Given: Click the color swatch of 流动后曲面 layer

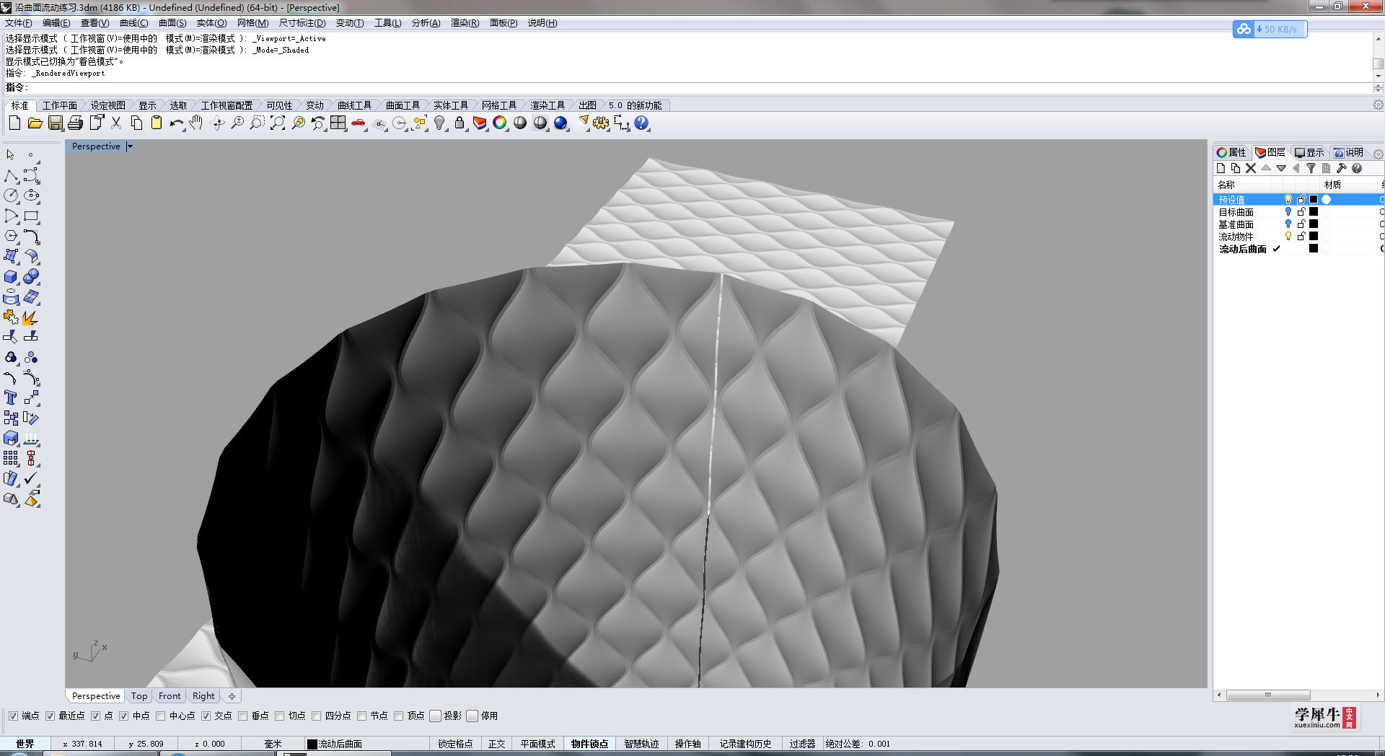Looking at the screenshot, I should (x=1314, y=249).
